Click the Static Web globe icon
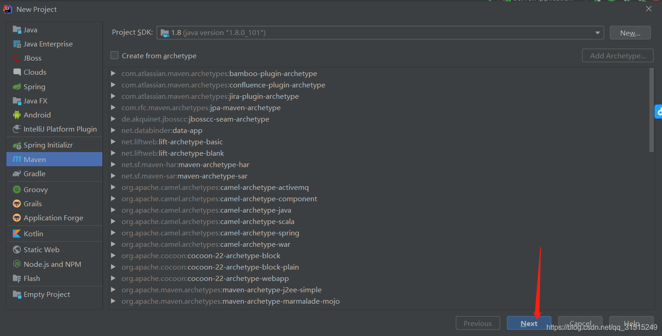The width and height of the screenshot is (662, 336). click(x=17, y=250)
